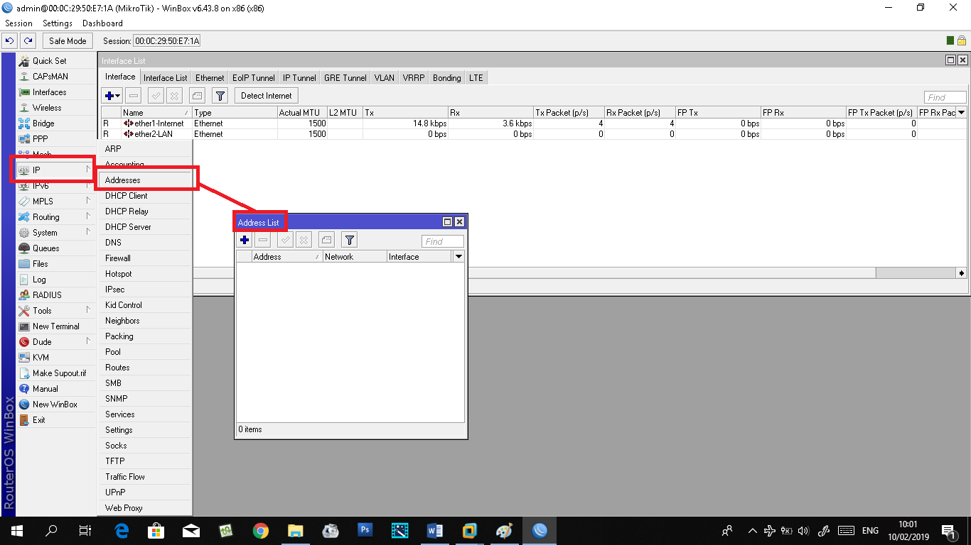Image resolution: width=971 pixels, height=545 pixels.
Task: Select DNS in IP submenu
Action: (x=145, y=243)
